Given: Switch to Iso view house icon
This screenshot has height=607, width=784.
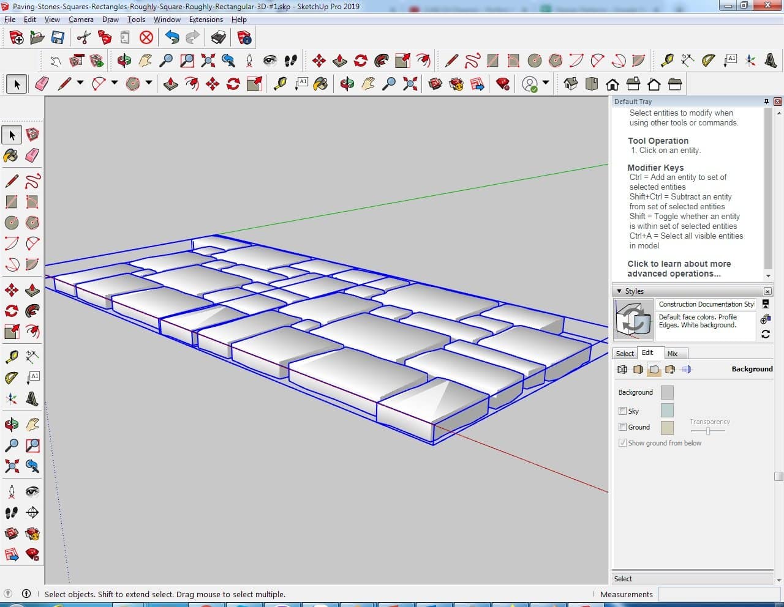Looking at the screenshot, I should [x=570, y=84].
